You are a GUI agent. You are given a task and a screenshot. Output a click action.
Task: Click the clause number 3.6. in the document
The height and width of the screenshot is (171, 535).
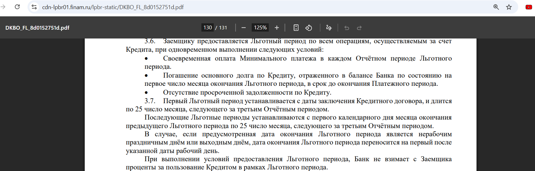150,41
